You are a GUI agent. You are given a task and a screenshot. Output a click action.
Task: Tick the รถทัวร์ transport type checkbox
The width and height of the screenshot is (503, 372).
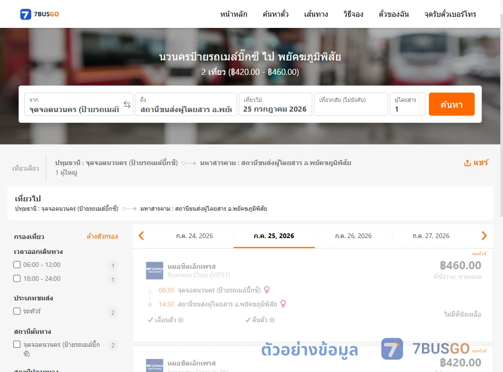pyautogui.click(x=17, y=311)
